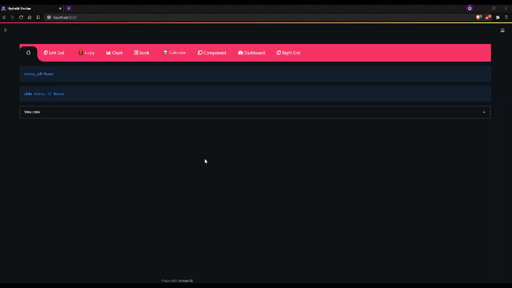Image resolution: width=512 pixels, height=288 pixels.
Task: Expand the View code section
Action: (255, 112)
